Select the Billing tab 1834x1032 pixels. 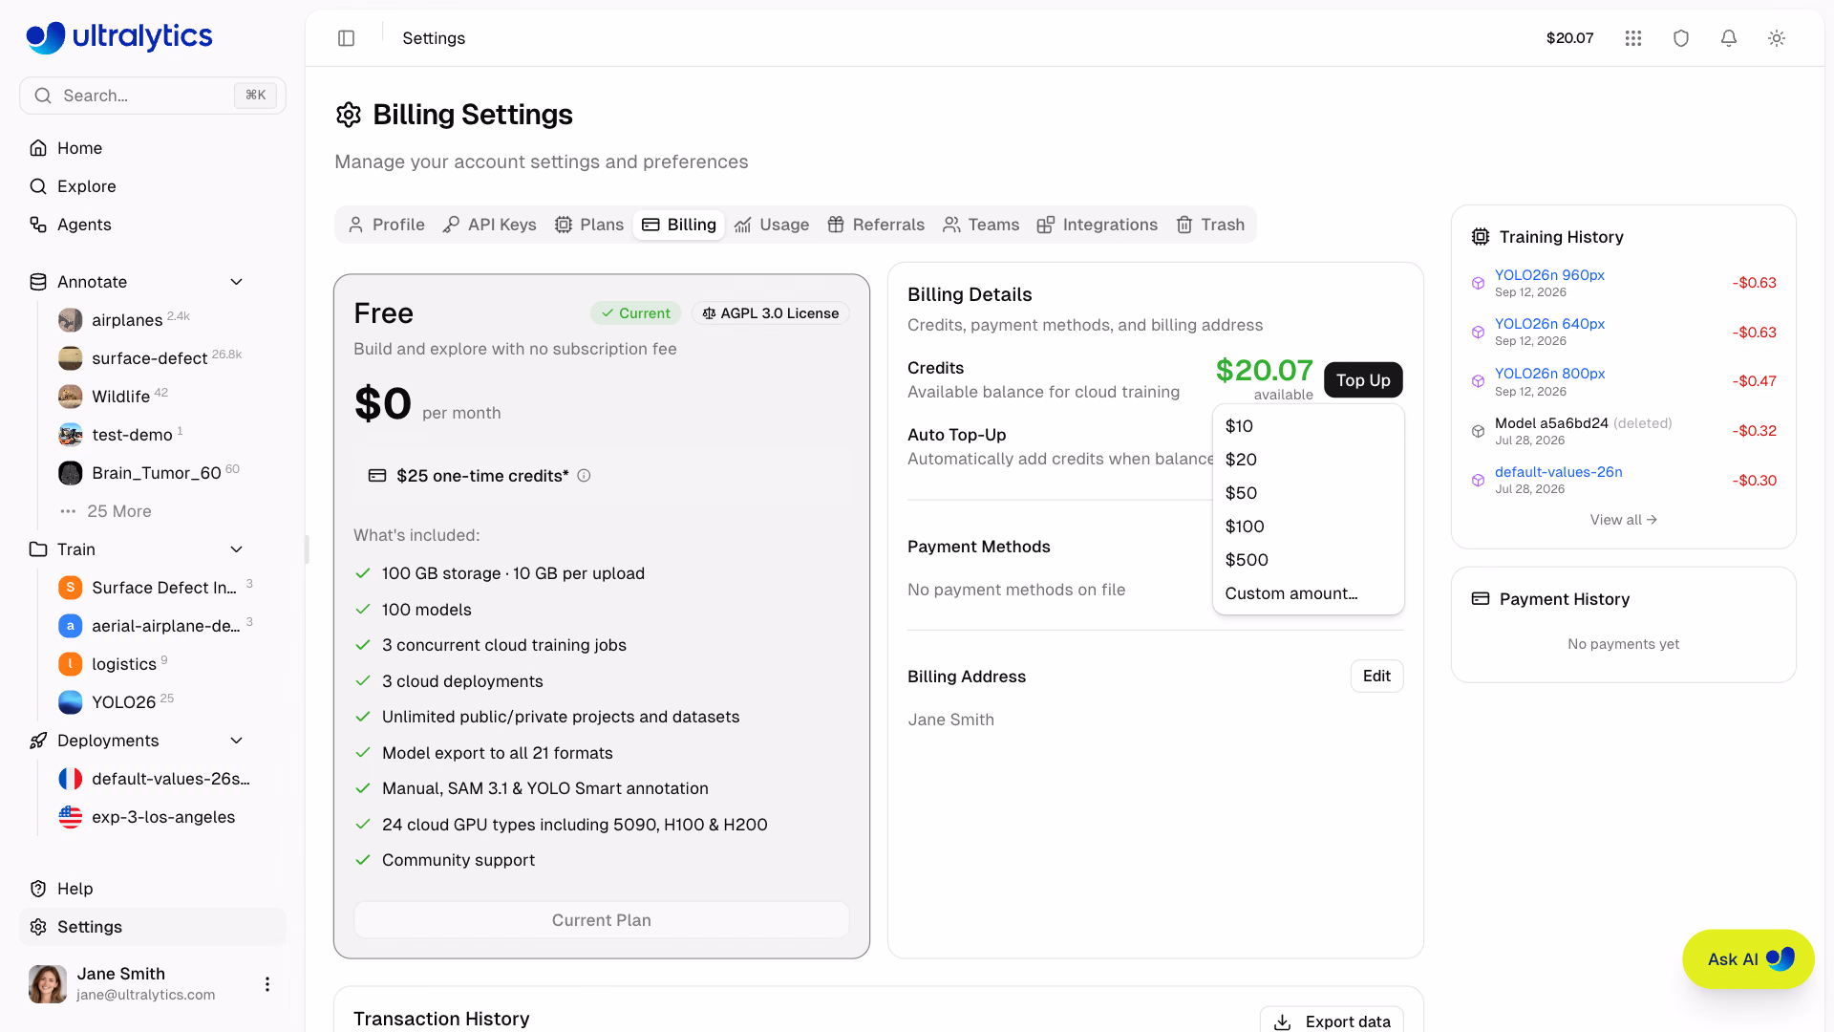coord(679,225)
